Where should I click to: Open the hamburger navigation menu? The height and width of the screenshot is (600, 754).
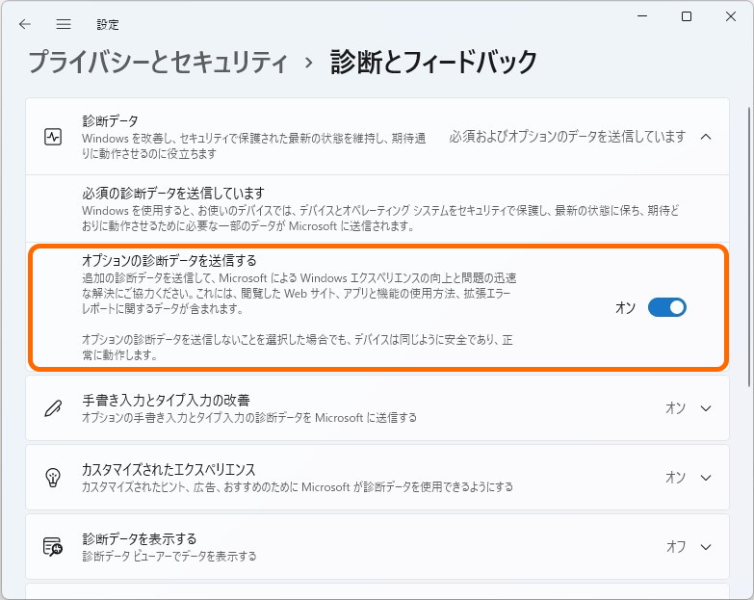click(64, 24)
